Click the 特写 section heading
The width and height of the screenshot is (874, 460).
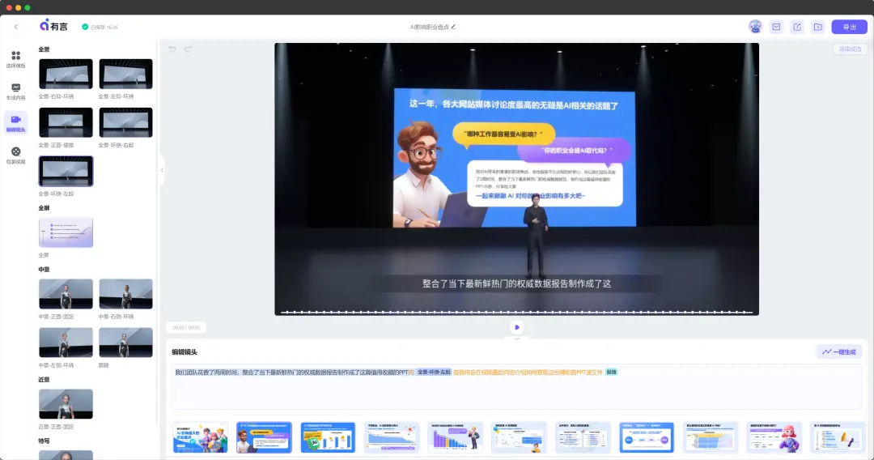click(44, 441)
